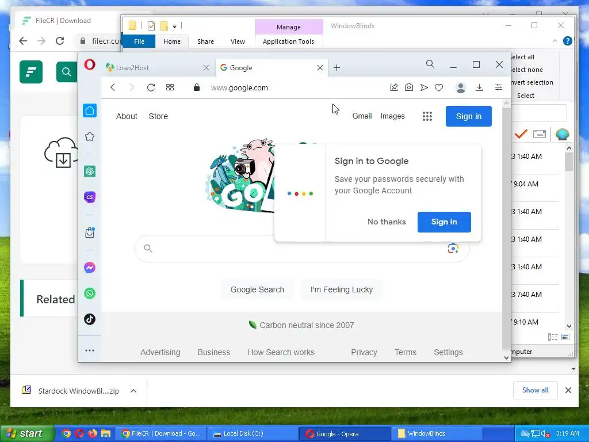Click the FileCR logo in Chrome

coord(31,71)
